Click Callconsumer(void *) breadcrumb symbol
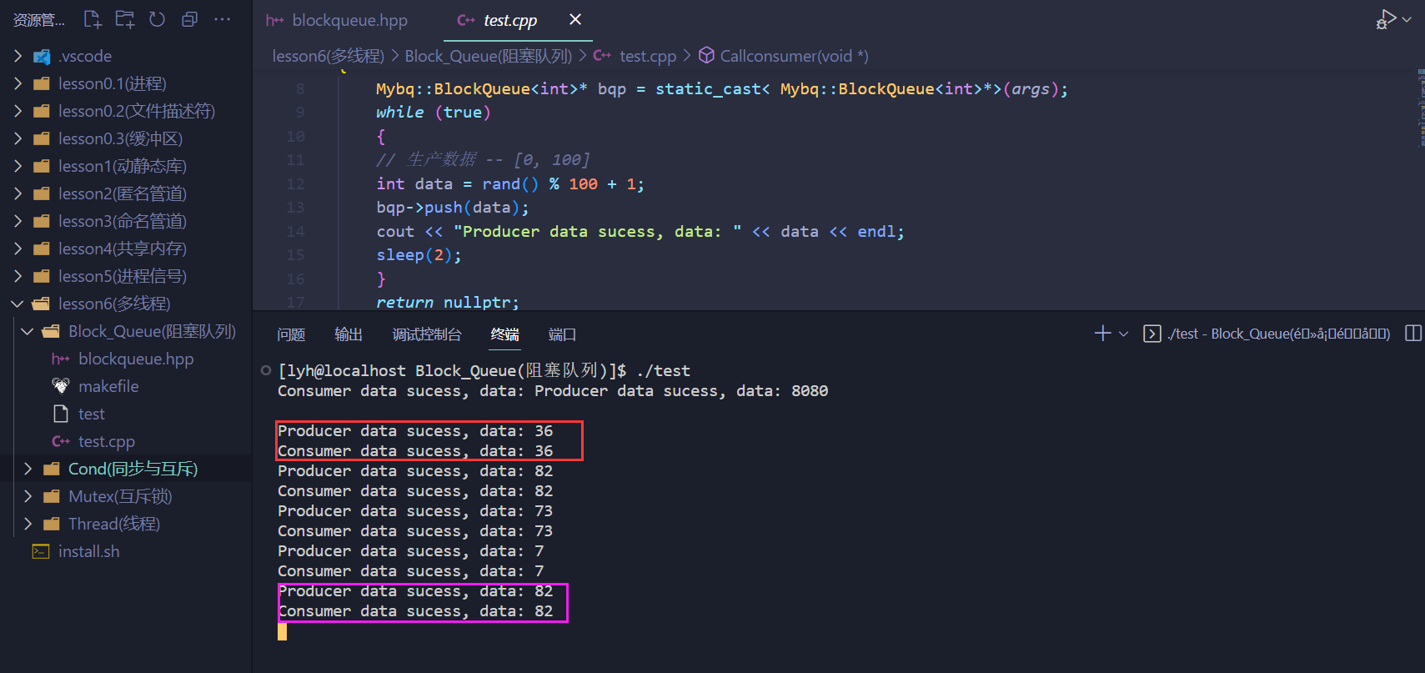Viewport: 1425px width, 673px height. coord(794,56)
